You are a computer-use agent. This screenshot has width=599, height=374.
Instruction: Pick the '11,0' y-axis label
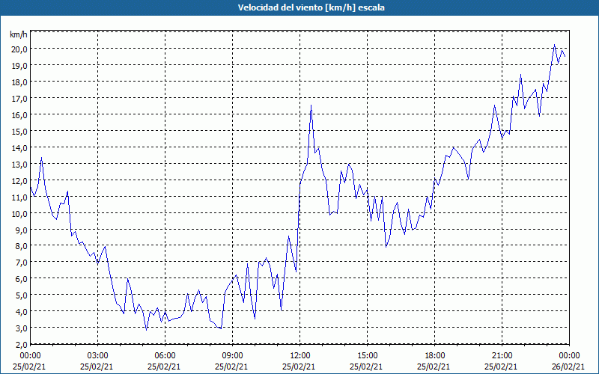20,197
